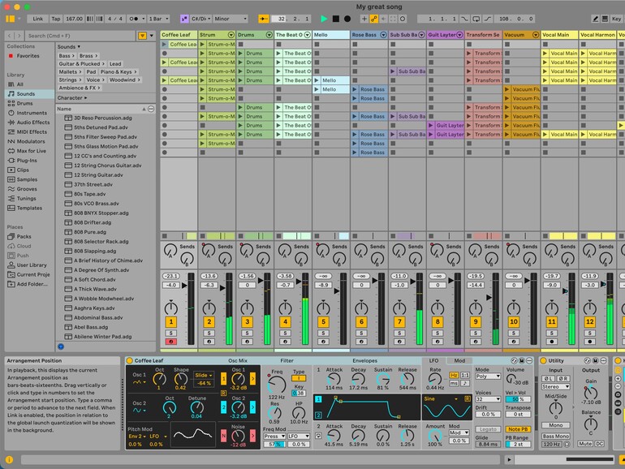Viewport: 625px width, 469px height.
Task: Select A Soft Chord.adv preset
Action: [x=95, y=279]
